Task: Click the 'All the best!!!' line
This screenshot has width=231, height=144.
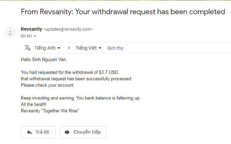Action: point(33,104)
